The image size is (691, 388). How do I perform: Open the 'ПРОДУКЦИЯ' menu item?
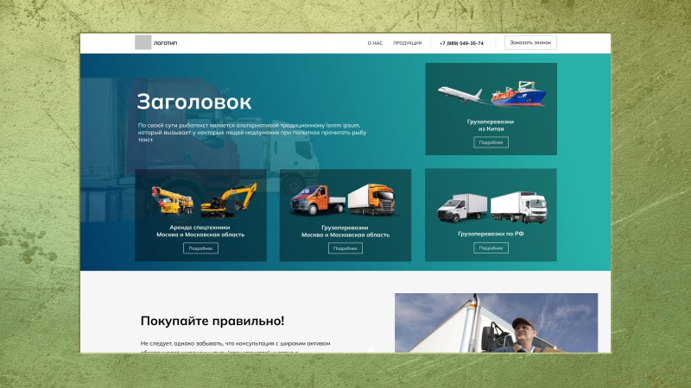[x=407, y=43]
